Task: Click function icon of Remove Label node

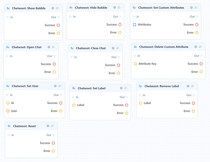Action: tap(140, 86)
